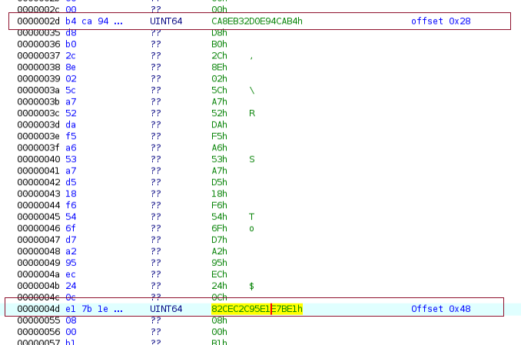521x345 pixels.
Task: Click the 'R' character at row 0000003c
Action: pyautogui.click(x=252, y=114)
